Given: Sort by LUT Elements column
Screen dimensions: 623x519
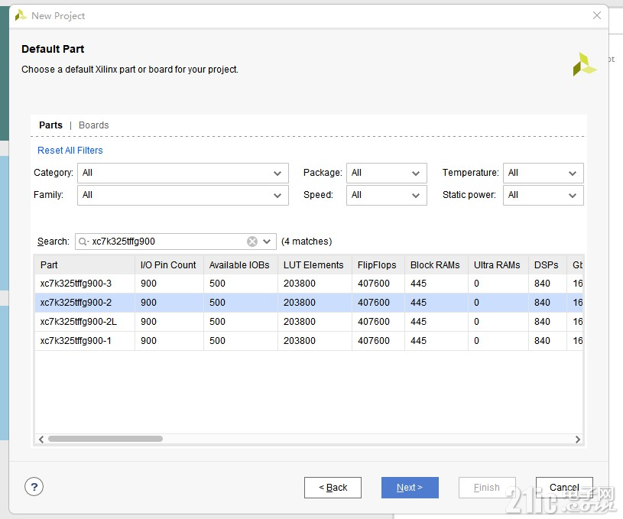Looking at the screenshot, I should coord(315,265).
